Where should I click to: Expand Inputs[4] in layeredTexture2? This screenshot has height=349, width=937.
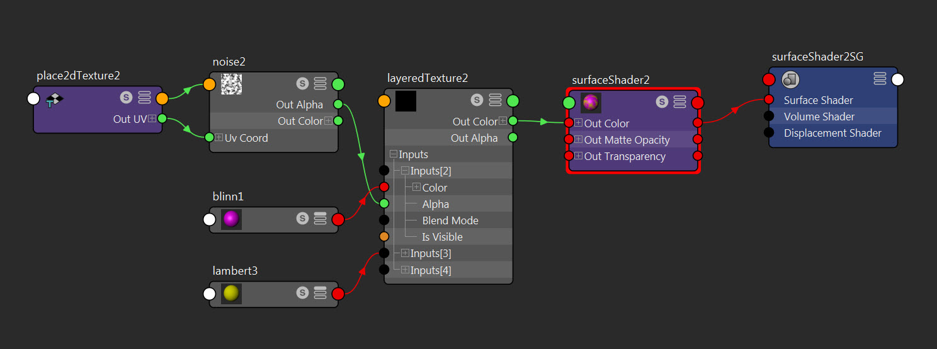pyautogui.click(x=405, y=270)
